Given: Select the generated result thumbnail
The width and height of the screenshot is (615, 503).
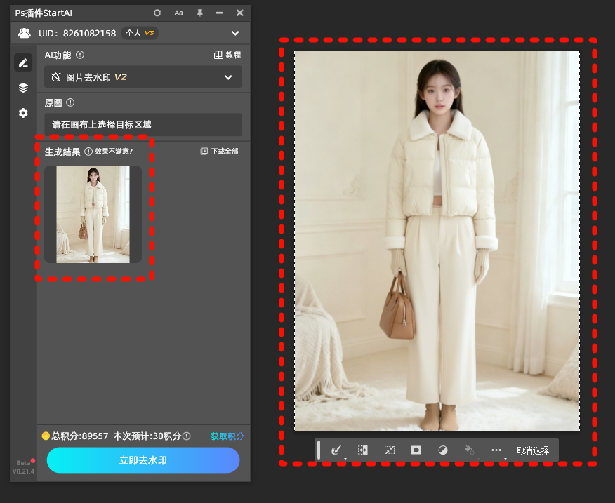Looking at the screenshot, I should click(93, 214).
